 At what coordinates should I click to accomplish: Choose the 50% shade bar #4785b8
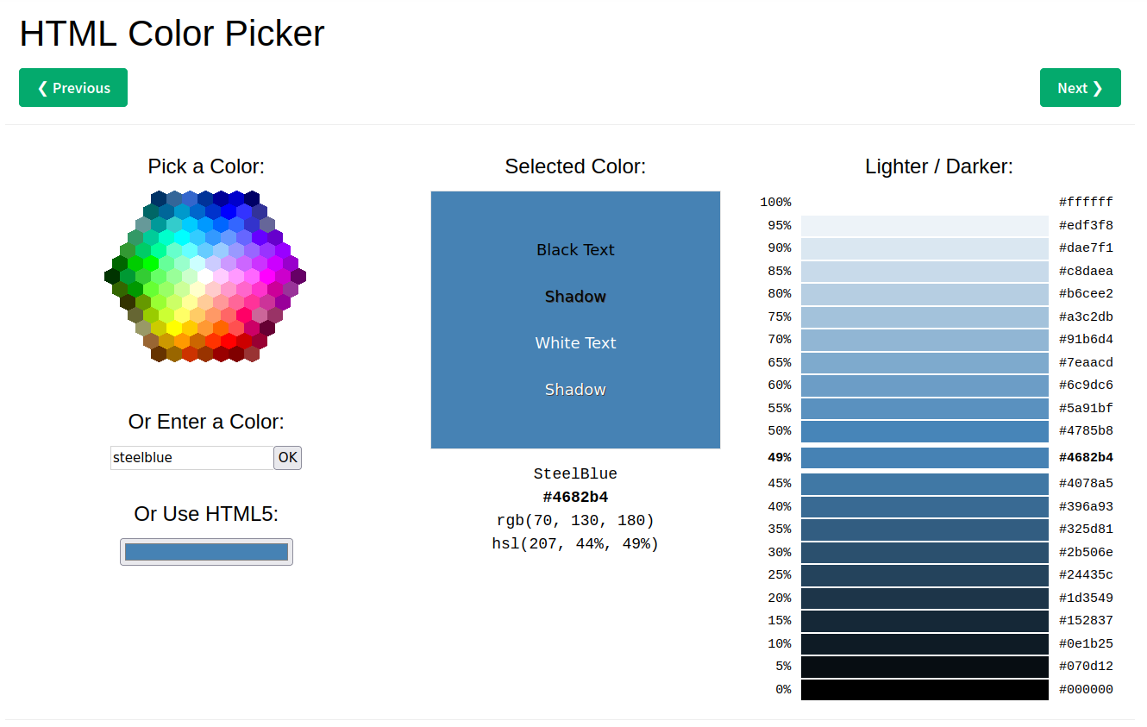point(924,431)
